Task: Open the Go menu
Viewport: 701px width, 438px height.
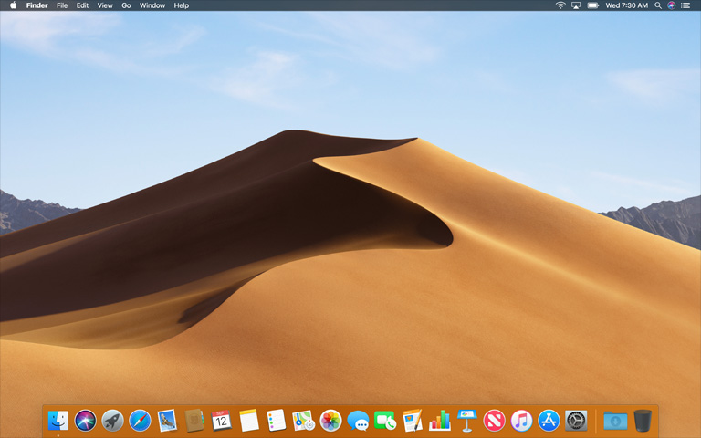Action: point(126,5)
